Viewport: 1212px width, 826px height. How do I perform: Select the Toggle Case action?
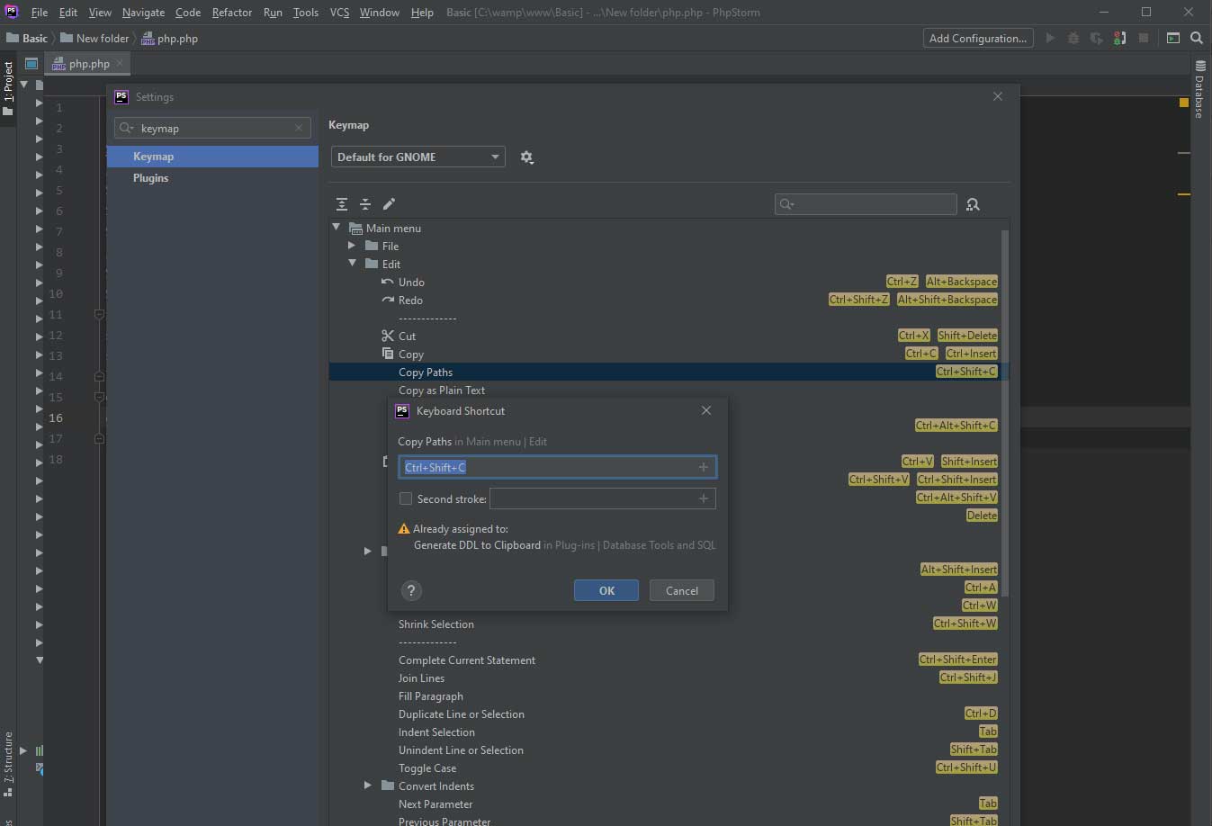click(427, 768)
